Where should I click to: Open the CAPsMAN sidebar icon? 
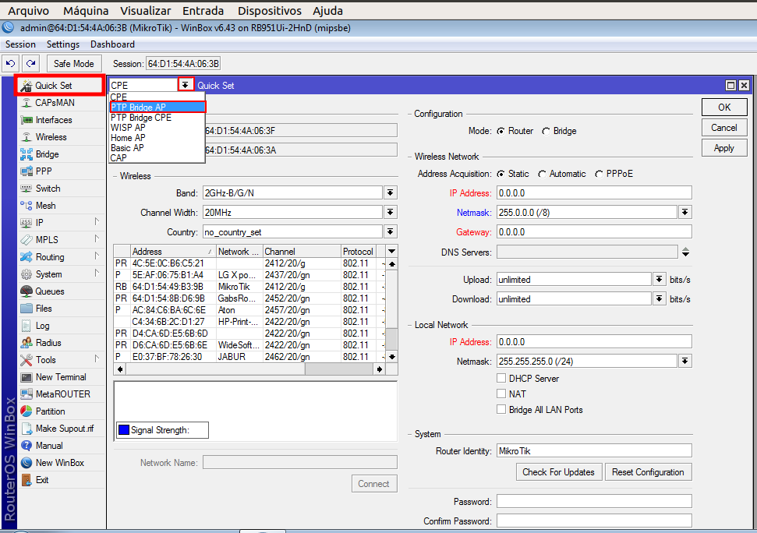27,103
